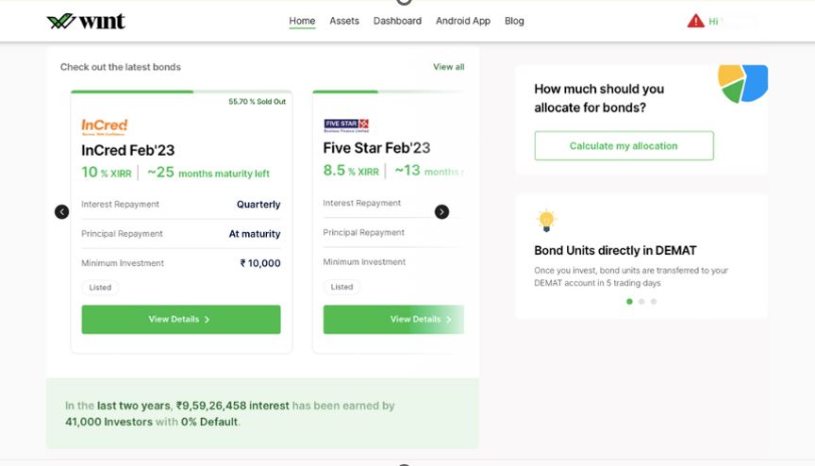Click InCred sold-out progress bar

point(181,92)
